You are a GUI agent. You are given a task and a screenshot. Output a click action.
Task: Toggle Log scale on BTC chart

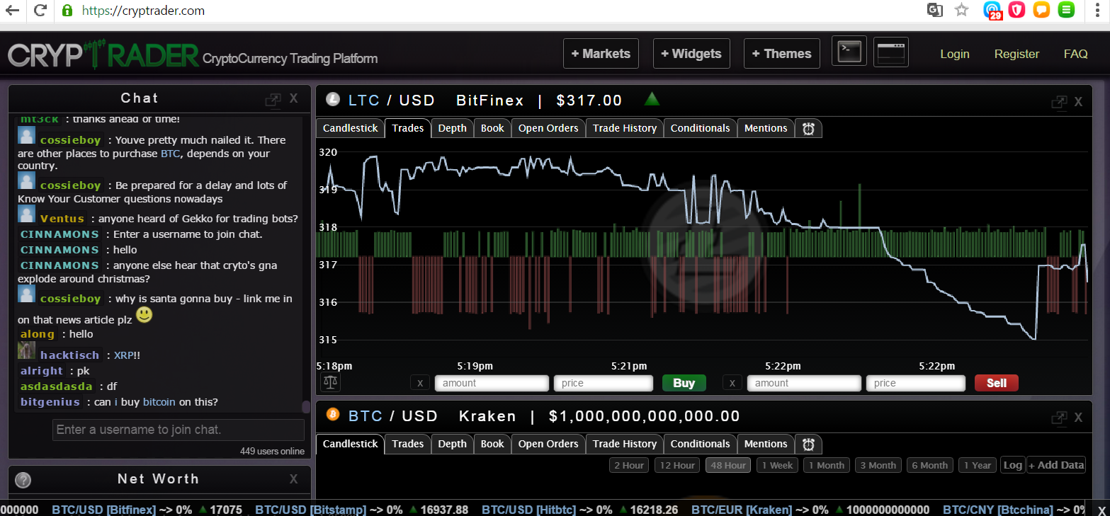[1012, 465]
